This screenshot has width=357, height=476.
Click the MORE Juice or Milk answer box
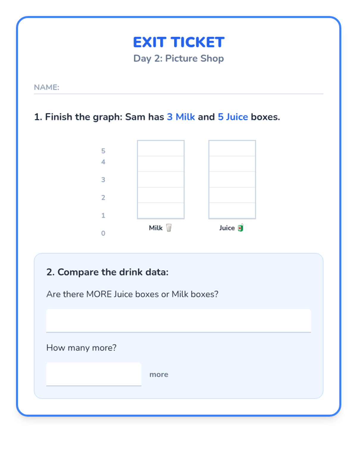178,320
